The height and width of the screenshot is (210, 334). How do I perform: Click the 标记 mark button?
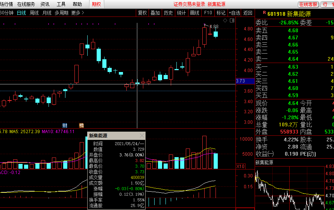point(221,13)
